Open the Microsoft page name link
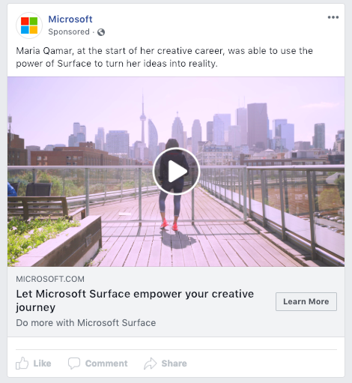Viewport: 352px width, 383px height. (x=70, y=19)
